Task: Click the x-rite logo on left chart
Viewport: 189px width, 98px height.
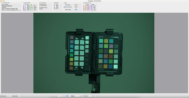Action: click(x=76, y=69)
